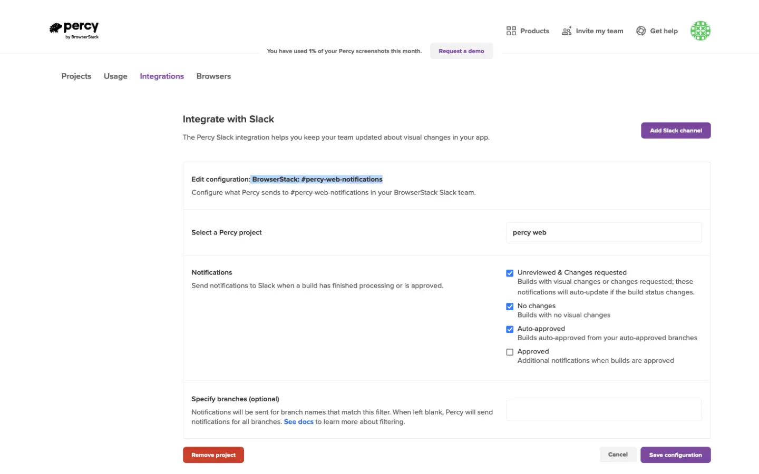Image resolution: width=759 pixels, height=474 pixels.
Task: Open the Usage tab
Action: pyautogui.click(x=115, y=76)
